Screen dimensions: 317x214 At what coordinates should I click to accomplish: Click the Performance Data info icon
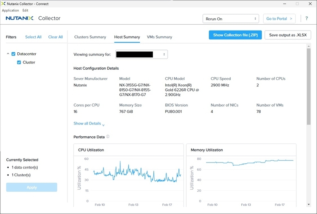point(108,137)
